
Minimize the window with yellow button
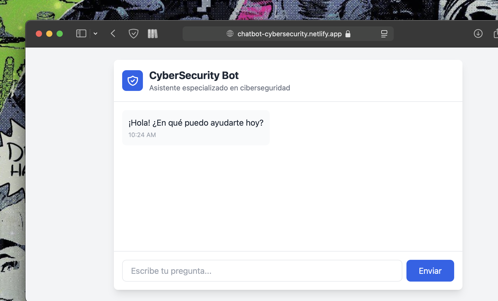point(49,34)
